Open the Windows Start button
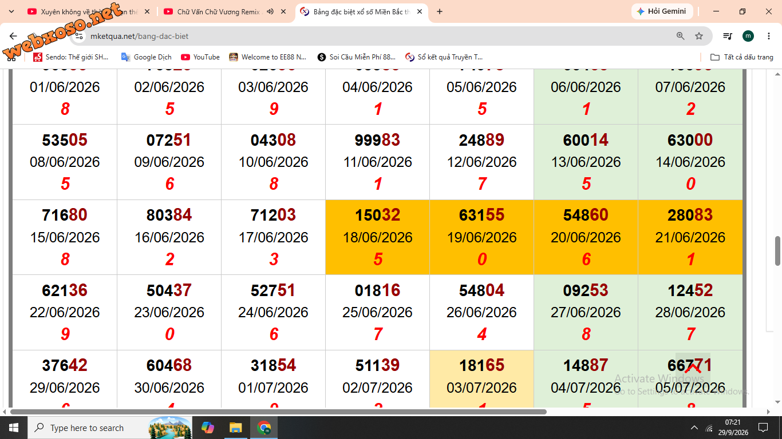 [13, 428]
